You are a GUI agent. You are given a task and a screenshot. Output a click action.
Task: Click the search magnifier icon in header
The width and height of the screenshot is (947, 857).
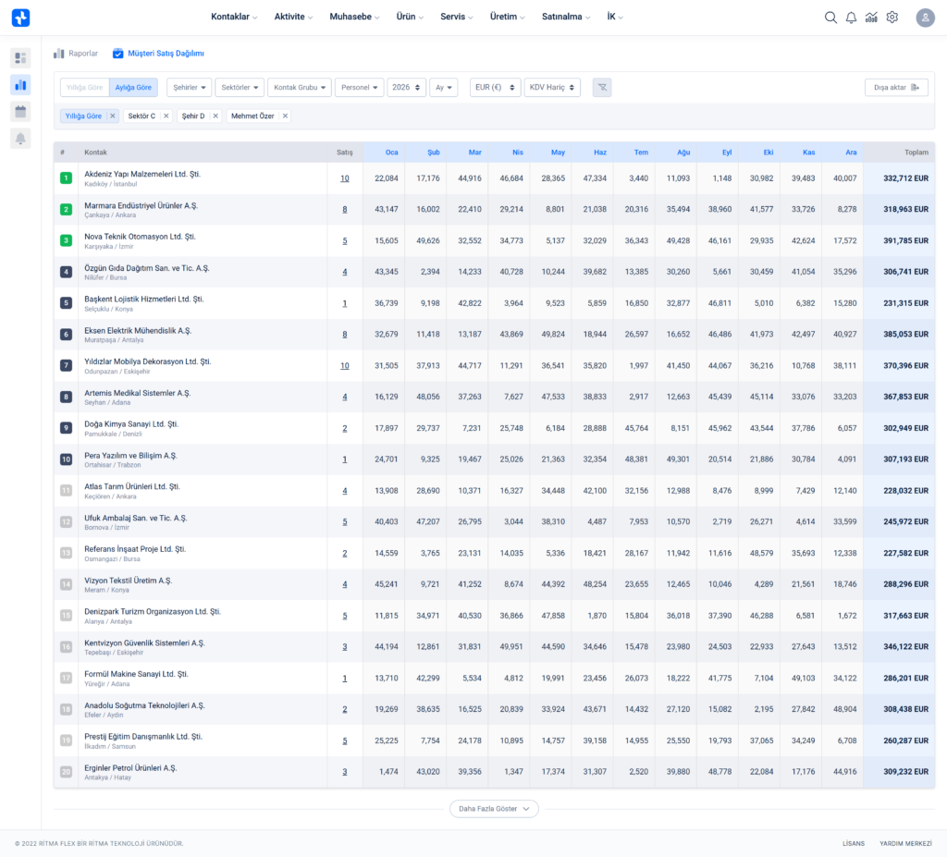click(x=830, y=18)
